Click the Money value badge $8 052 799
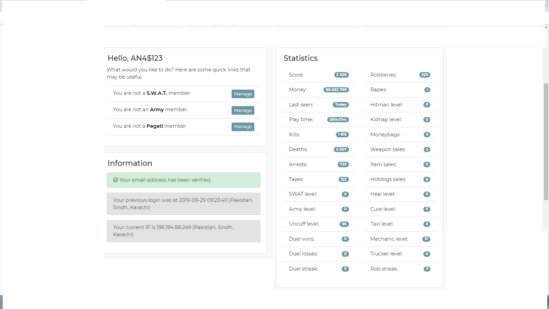Screen dimensions: 549x309 pos(336,90)
